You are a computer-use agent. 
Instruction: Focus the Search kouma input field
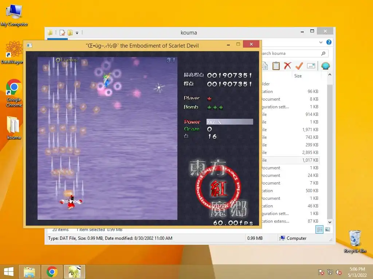pos(295,53)
